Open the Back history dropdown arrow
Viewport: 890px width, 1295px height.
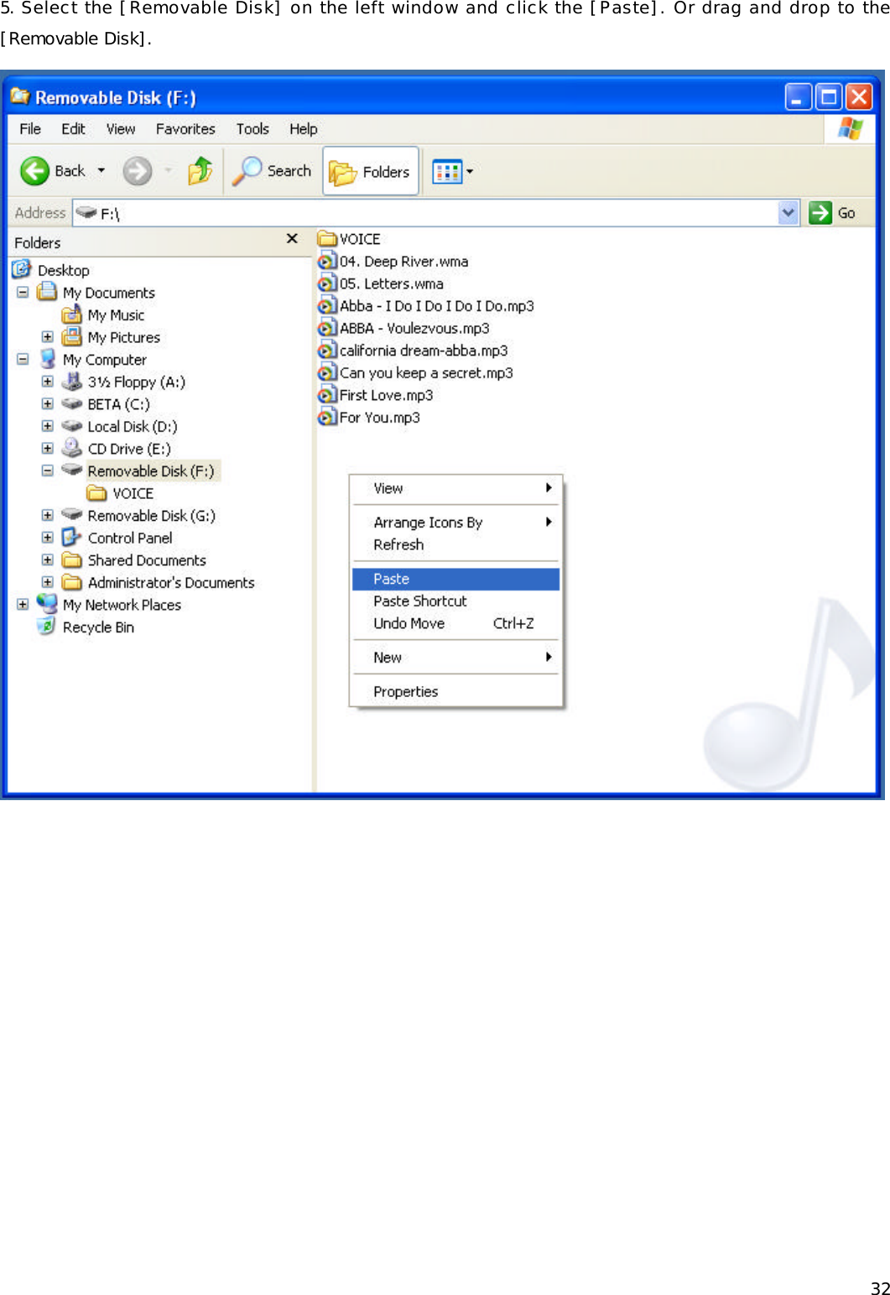(101, 171)
